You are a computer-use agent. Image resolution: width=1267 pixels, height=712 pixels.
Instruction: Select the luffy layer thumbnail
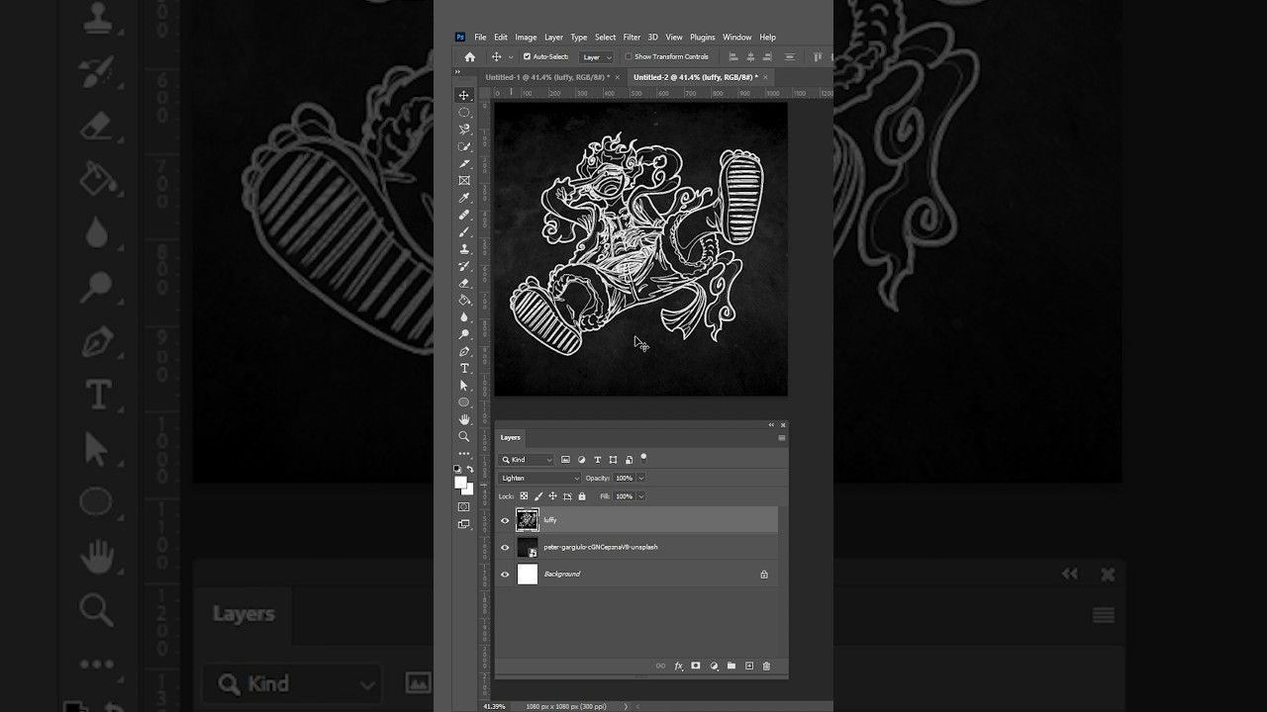click(x=528, y=520)
